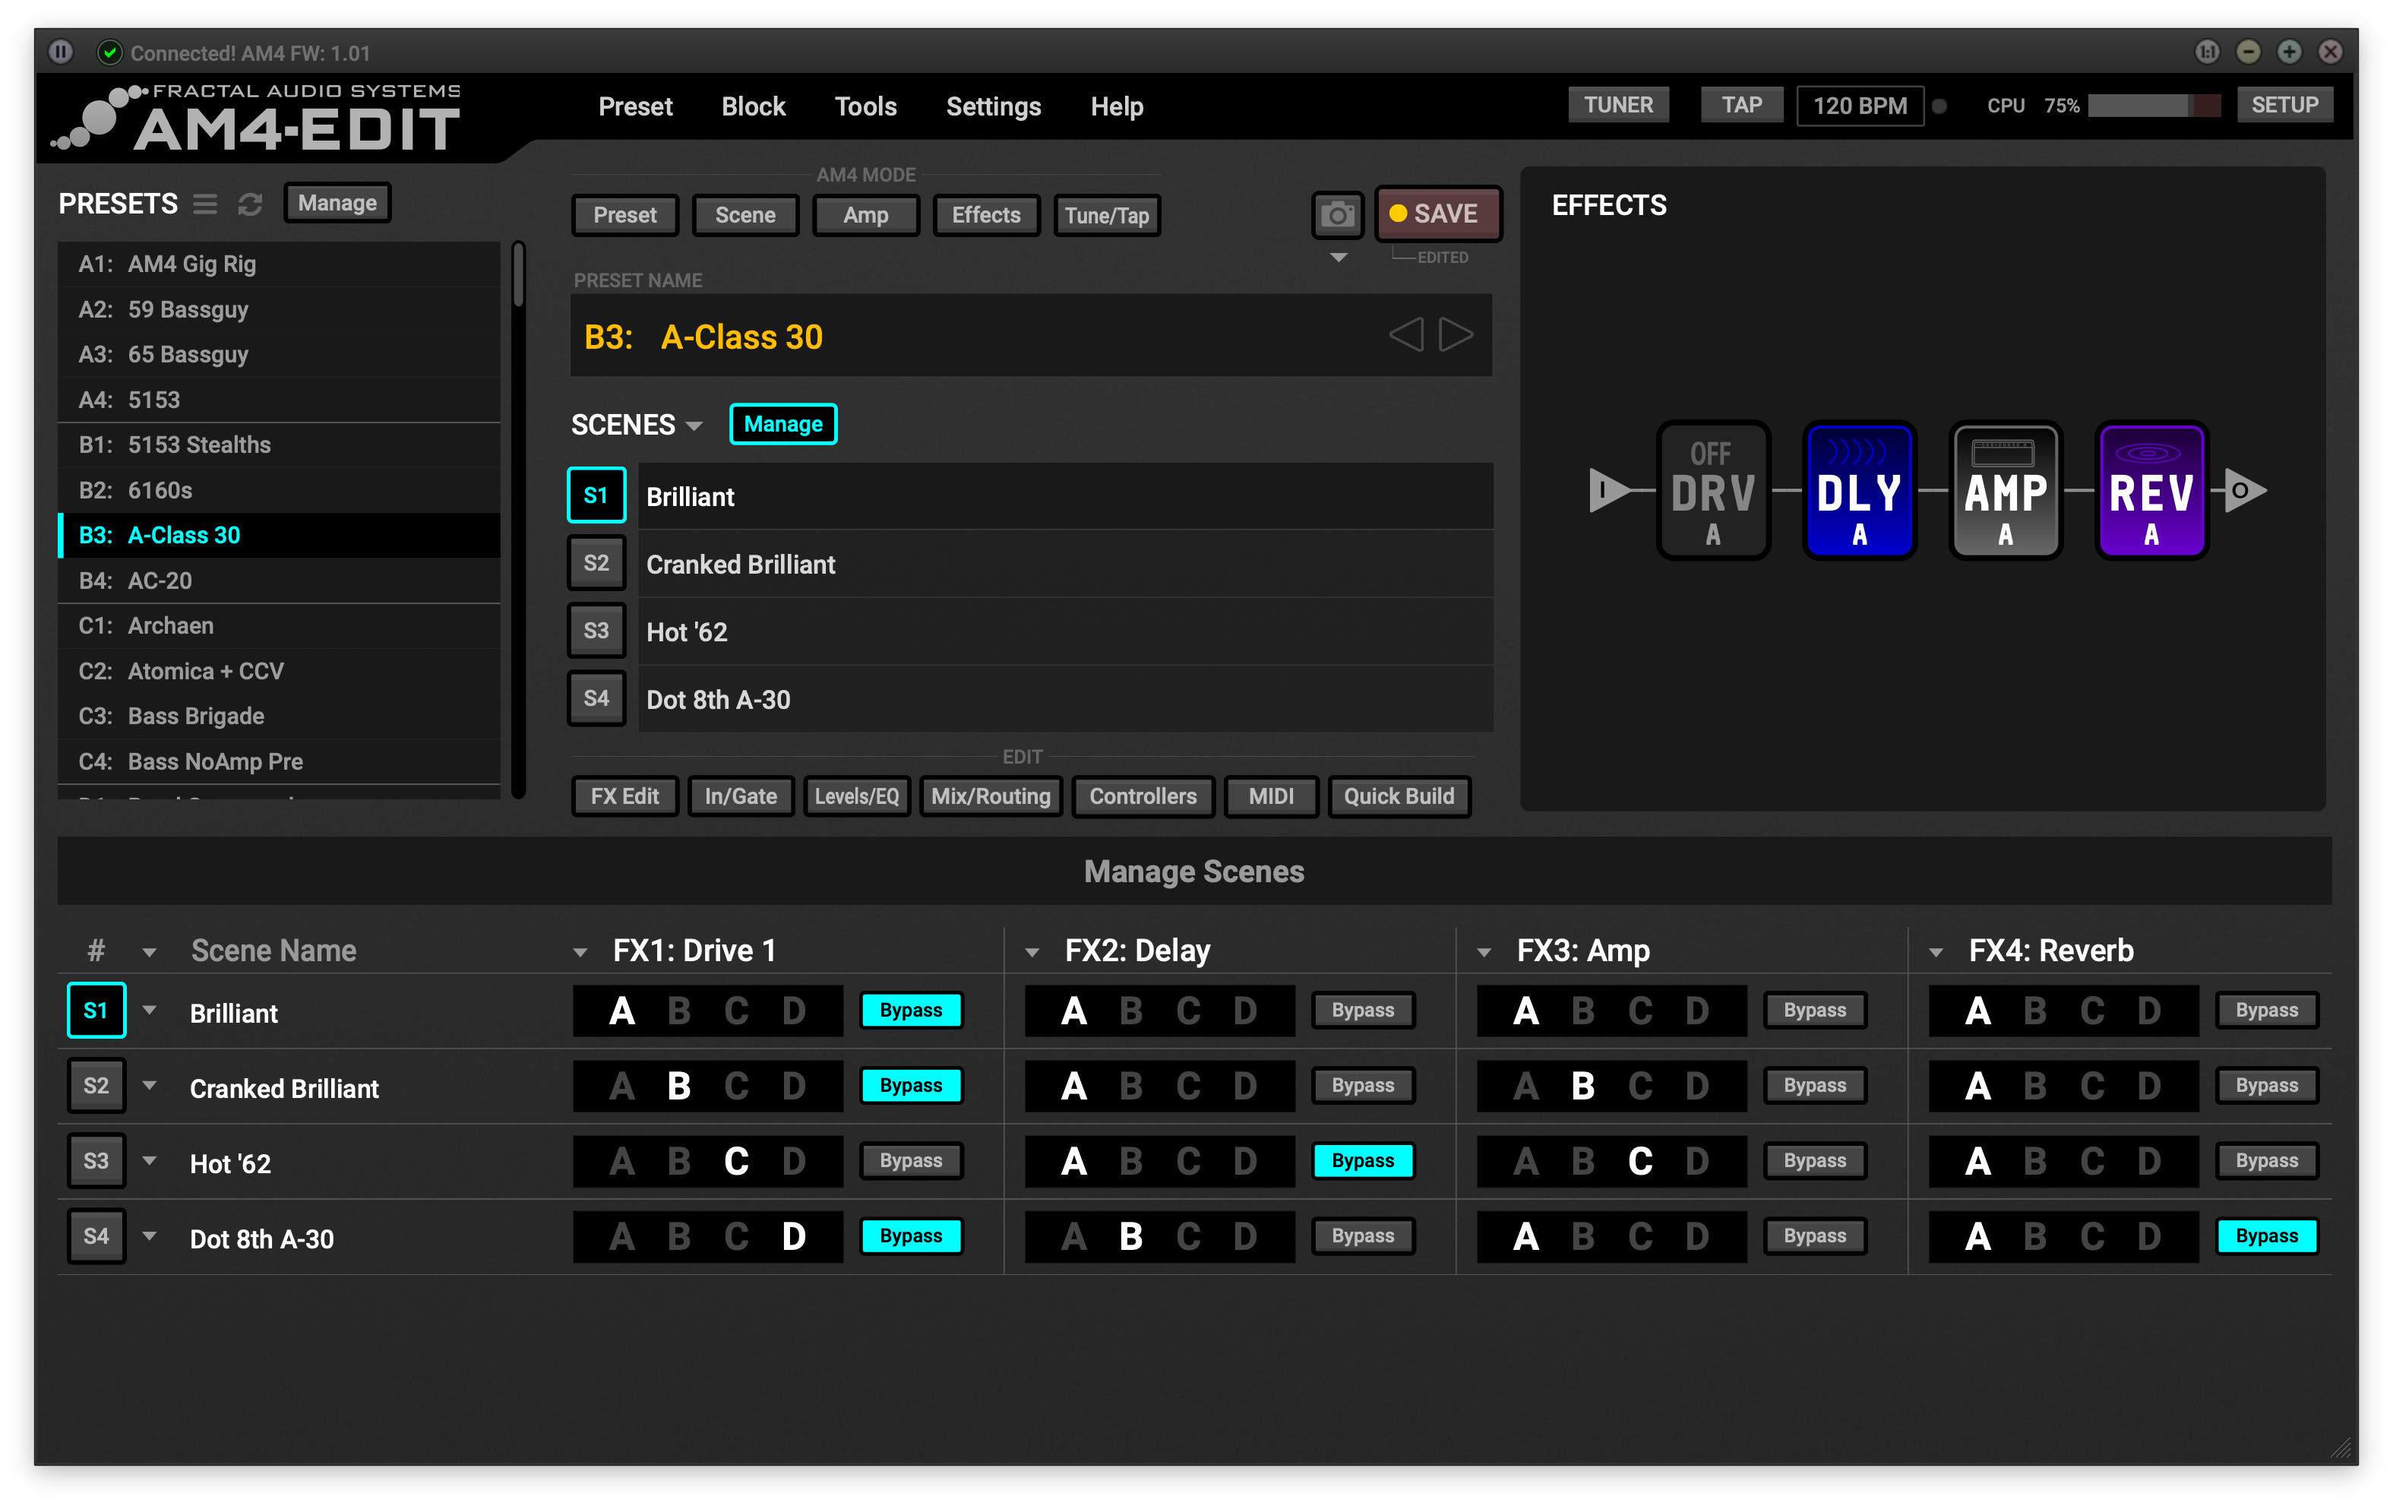Go to next preset with right arrow
This screenshot has width=2393, height=1506.
click(x=1456, y=335)
